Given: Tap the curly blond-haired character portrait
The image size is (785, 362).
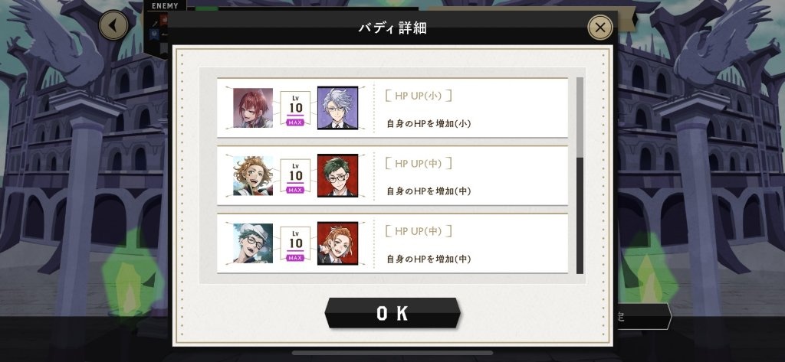Looking at the screenshot, I should 253,175.
